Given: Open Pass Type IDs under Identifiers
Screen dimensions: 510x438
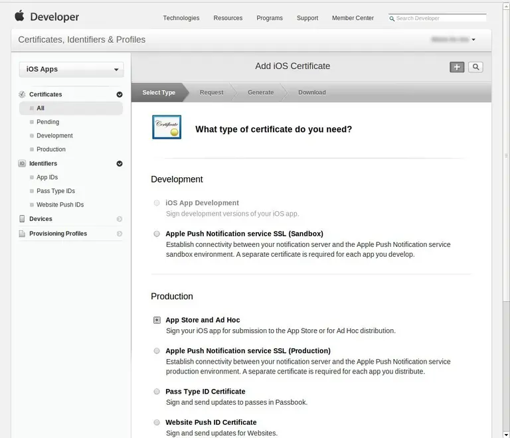Looking at the screenshot, I should click(56, 191).
